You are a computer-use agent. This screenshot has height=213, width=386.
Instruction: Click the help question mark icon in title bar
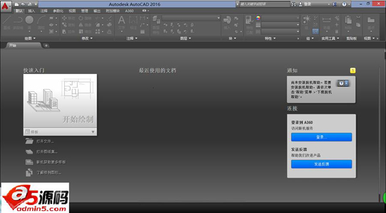[344, 4]
